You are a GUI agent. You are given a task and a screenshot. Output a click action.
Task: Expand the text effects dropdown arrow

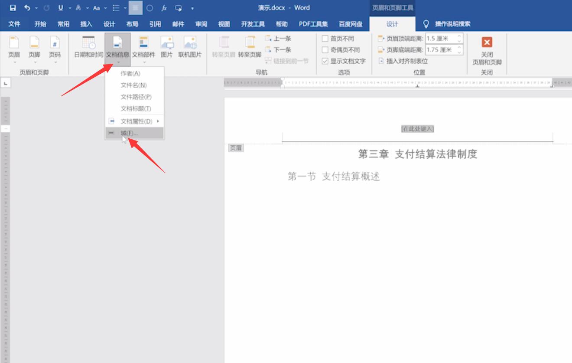pos(87,8)
